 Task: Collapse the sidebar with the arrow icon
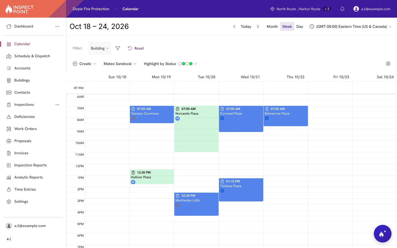[x=9, y=239]
